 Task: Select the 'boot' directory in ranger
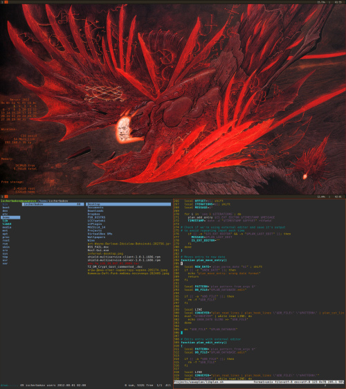point(6,208)
